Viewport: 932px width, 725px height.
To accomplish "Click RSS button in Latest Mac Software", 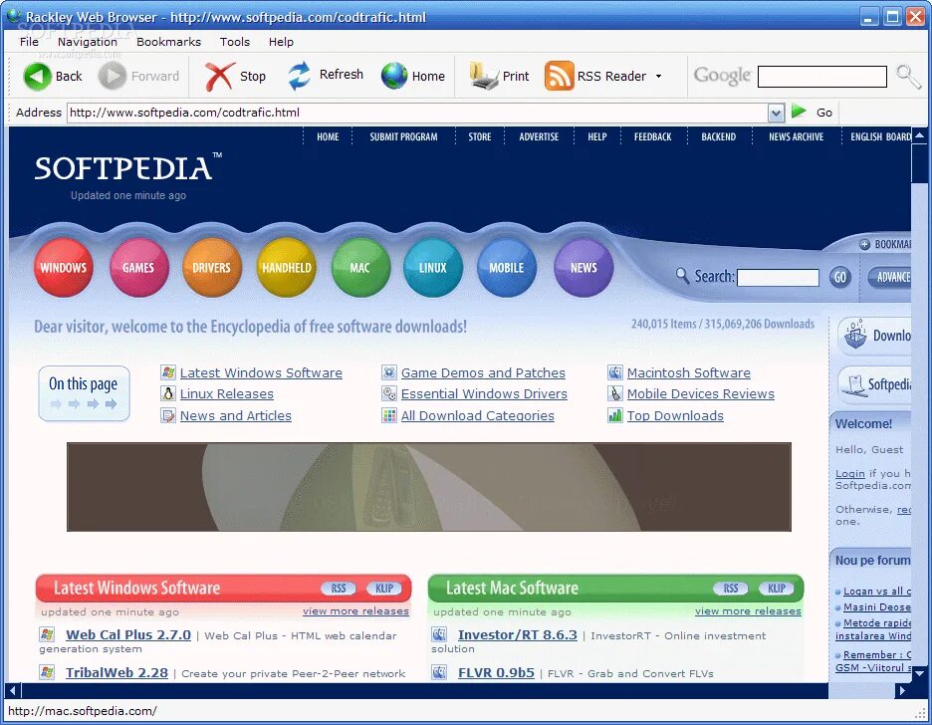I will [731, 589].
